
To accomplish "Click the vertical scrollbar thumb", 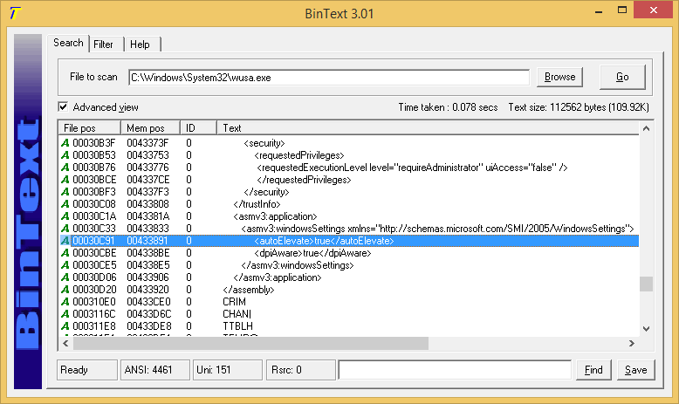I will [646, 284].
